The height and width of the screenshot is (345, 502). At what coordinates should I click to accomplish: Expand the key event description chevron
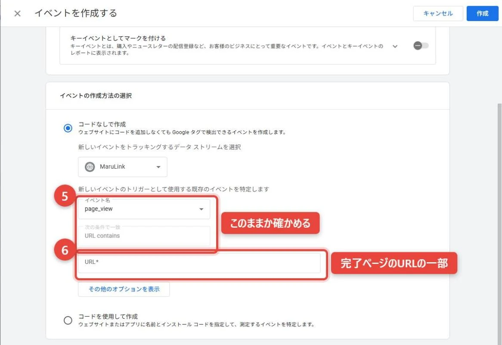pos(395,46)
